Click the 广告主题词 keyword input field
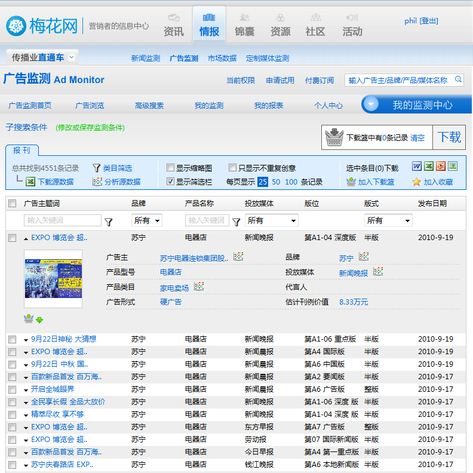Image resolution: width=473 pixels, height=473 pixels. [x=63, y=220]
